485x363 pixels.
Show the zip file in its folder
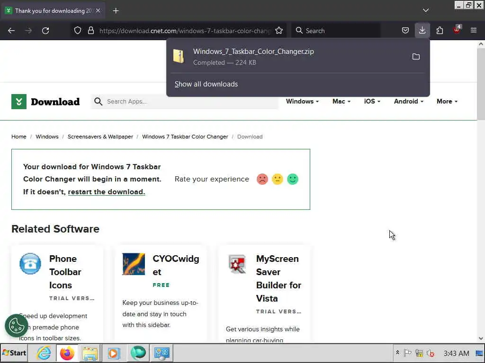[x=416, y=57]
